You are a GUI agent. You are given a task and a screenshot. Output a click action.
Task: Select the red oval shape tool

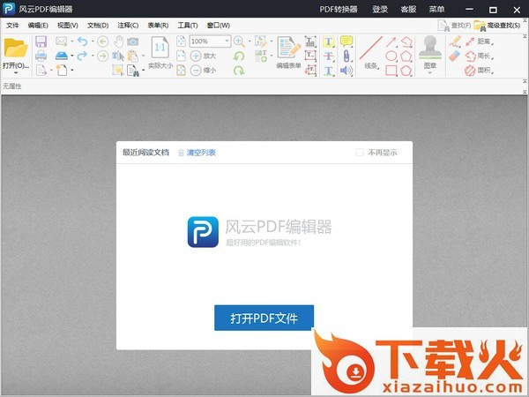[391, 56]
